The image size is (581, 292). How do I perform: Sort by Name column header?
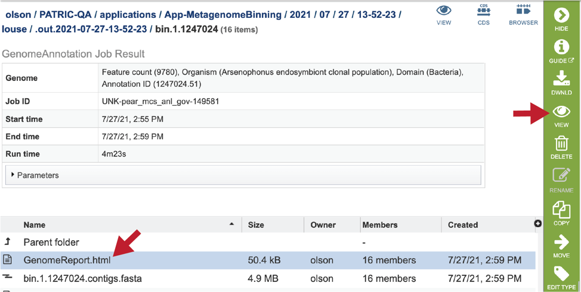tap(35, 225)
